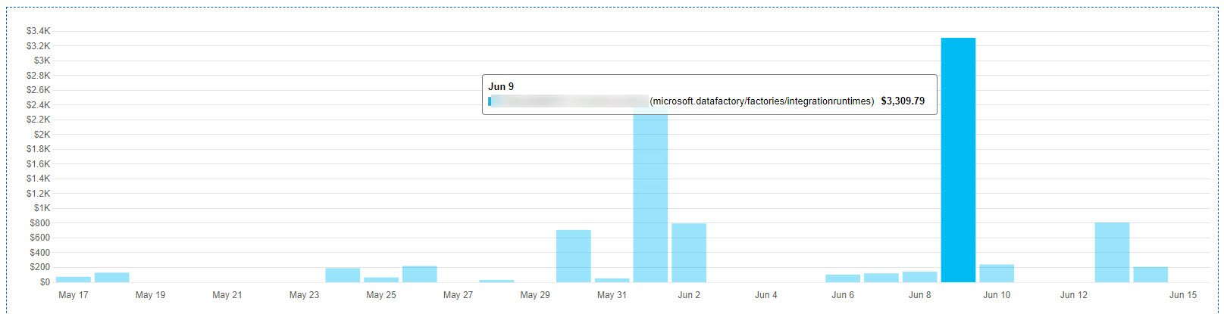Image resolution: width=1224 pixels, height=314 pixels.
Task: Click the 'May 27' axis label
Action: pyautogui.click(x=458, y=295)
